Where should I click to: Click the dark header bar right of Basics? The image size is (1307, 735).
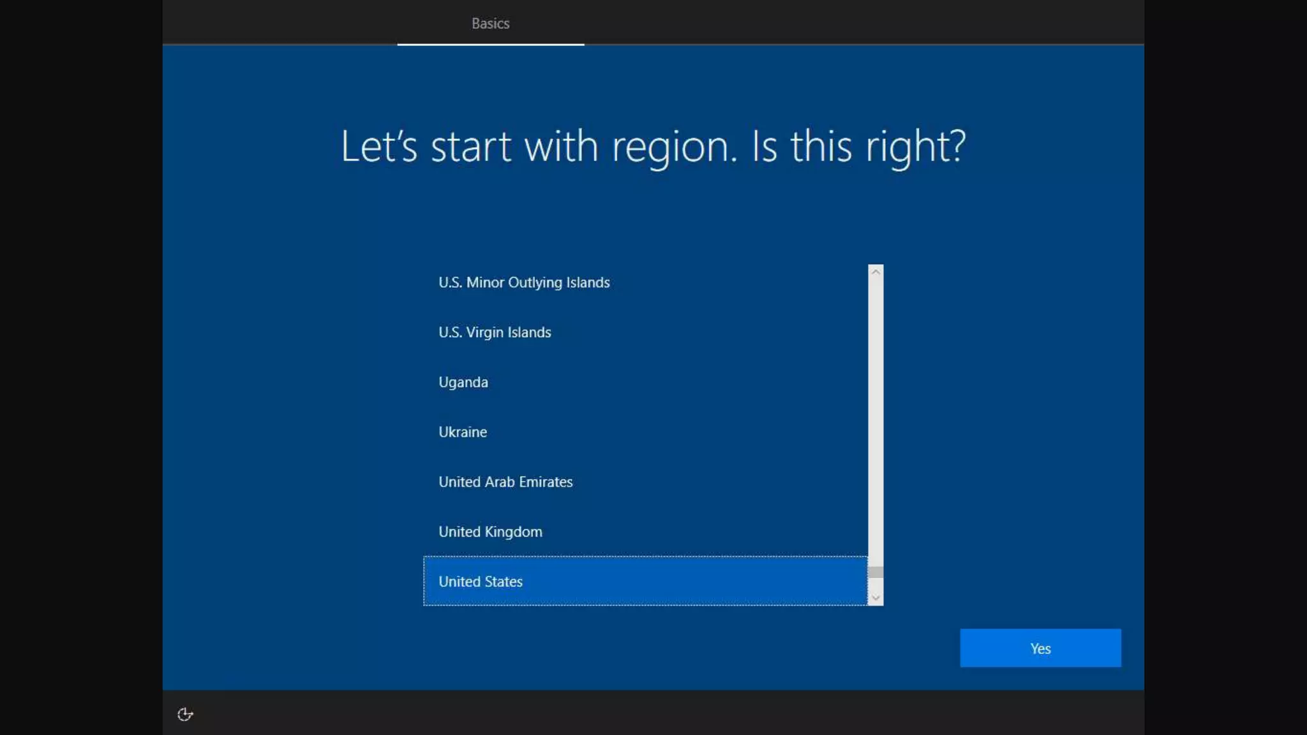pyautogui.click(x=862, y=22)
